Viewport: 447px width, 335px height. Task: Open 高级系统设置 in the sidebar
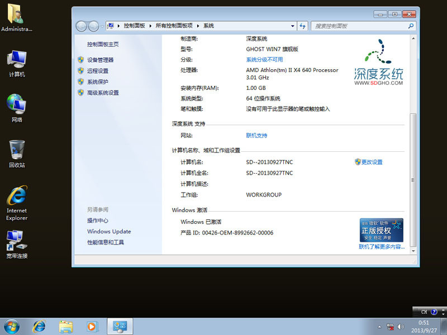103,93
